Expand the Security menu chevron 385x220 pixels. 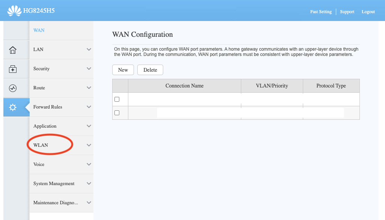point(89,69)
